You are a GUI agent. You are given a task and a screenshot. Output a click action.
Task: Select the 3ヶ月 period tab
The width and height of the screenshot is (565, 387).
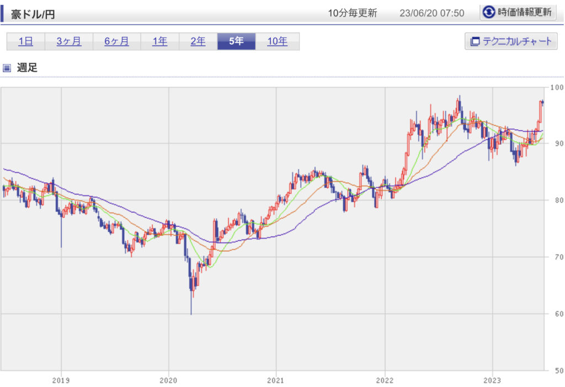(x=68, y=41)
